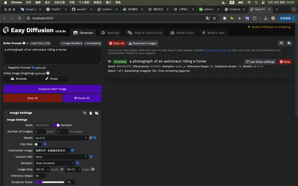Swap width and height values
Image resolution: width=298 pixels, height=186 pixels.
coord(62,169)
